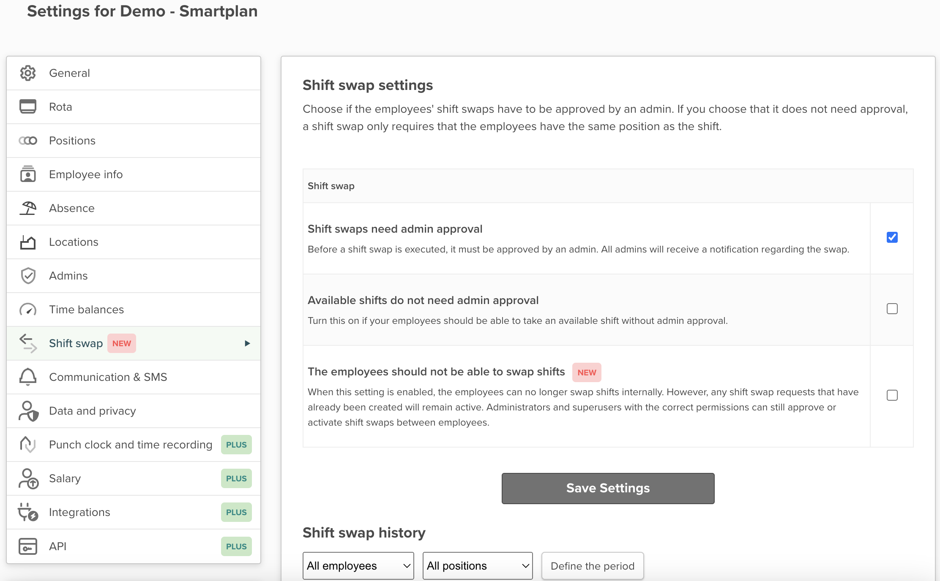Check employees should not be able to swap shifts
Viewport: 940px width, 581px height.
click(x=892, y=395)
